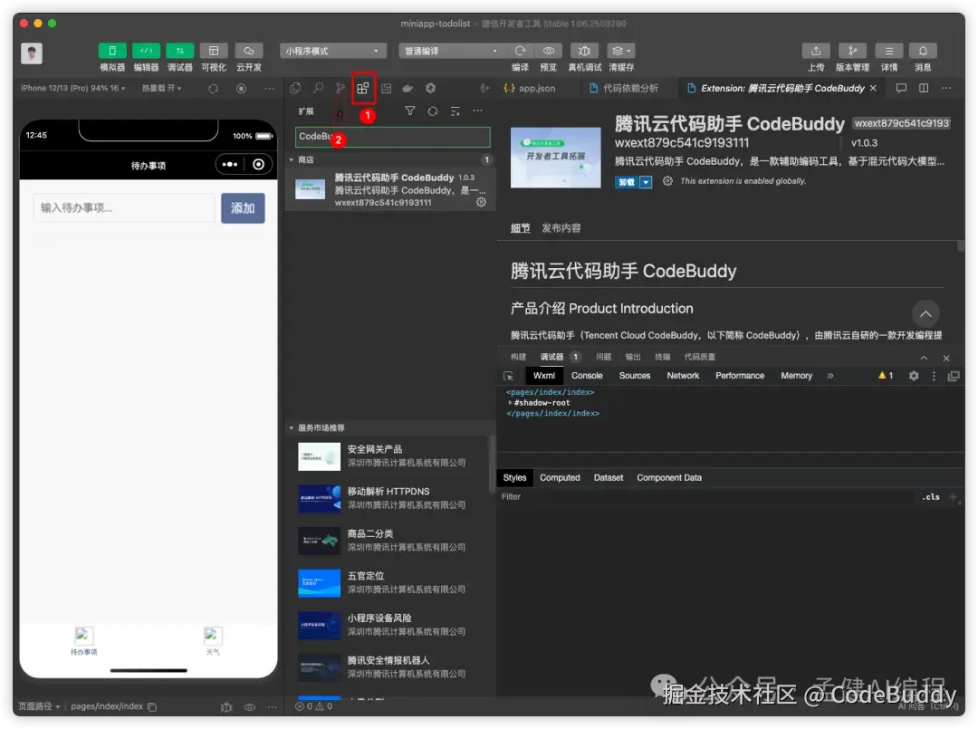Image resolution: width=978 pixels, height=729 pixels.
Task: Refresh the simulator
Action: (x=214, y=89)
